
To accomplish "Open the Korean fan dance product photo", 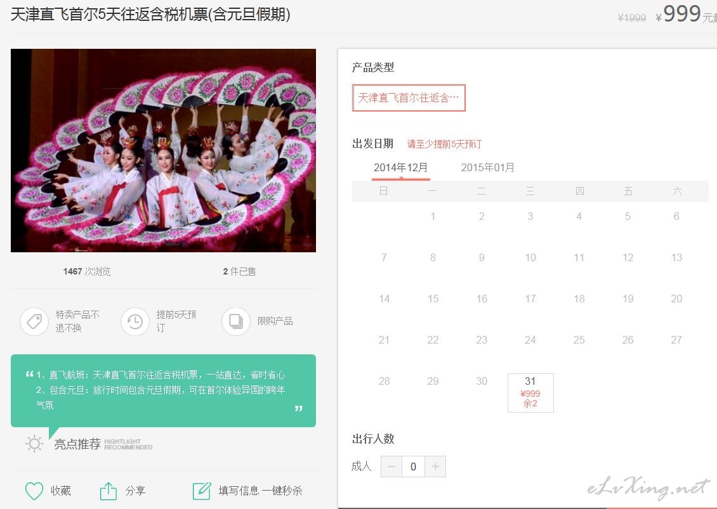I will [x=163, y=150].
